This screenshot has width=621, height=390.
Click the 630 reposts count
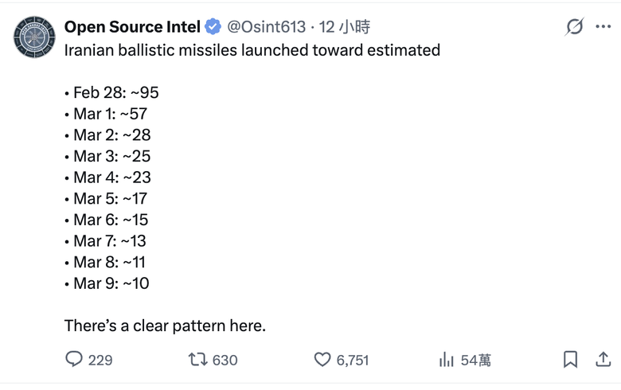click(225, 360)
